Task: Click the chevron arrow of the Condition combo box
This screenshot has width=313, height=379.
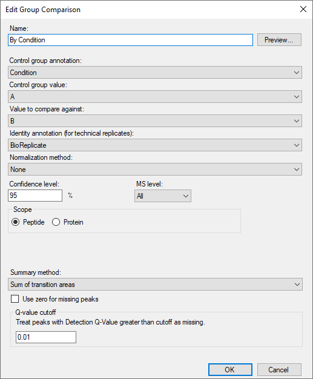Action: (x=297, y=73)
